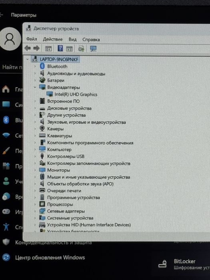The height and width of the screenshot is (280, 210).
Task: Select Программные устройства row
Action: pyautogui.click(x=73, y=198)
